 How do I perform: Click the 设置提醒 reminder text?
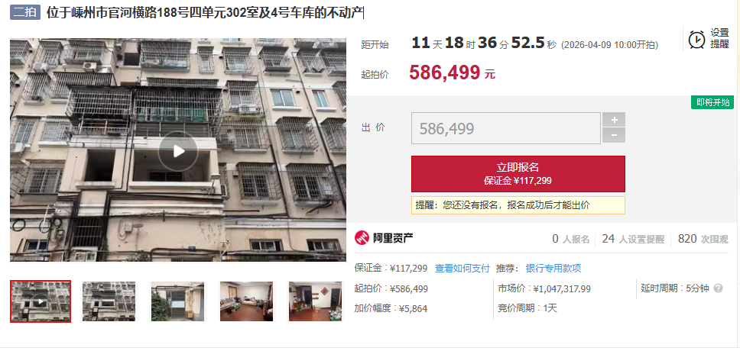719,39
